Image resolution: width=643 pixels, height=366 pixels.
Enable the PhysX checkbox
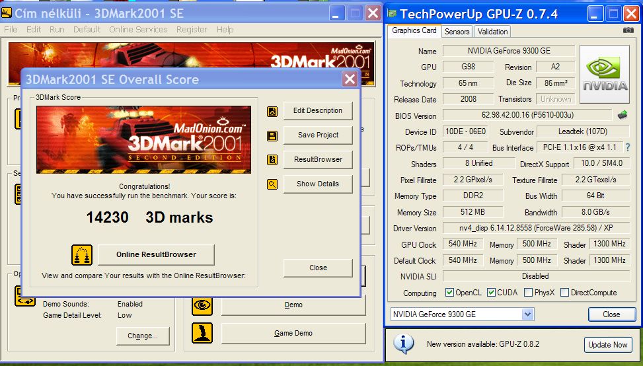coord(529,293)
